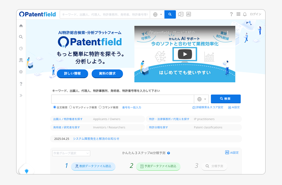
Task: Open the chat search icon in header
Action: pyautogui.click(x=180, y=14)
